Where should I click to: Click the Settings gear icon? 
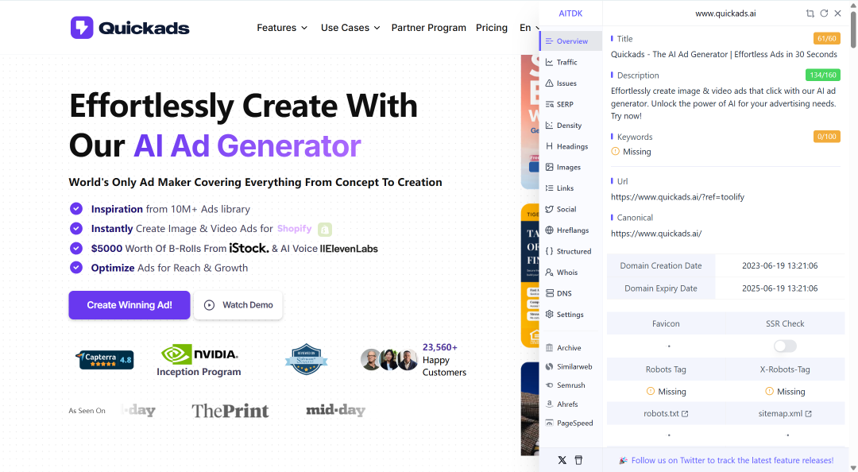[x=550, y=315]
